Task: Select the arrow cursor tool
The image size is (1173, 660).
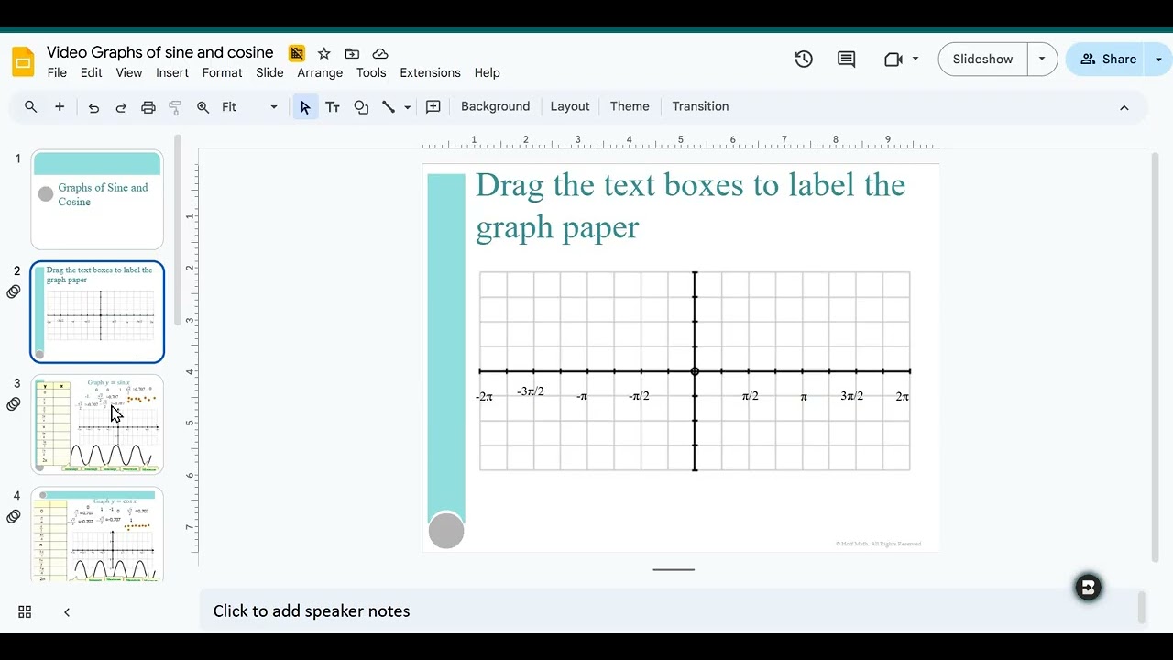Action: [x=305, y=107]
